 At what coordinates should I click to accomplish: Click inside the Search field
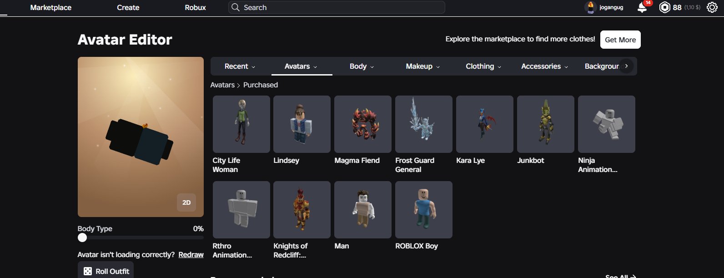(x=337, y=7)
